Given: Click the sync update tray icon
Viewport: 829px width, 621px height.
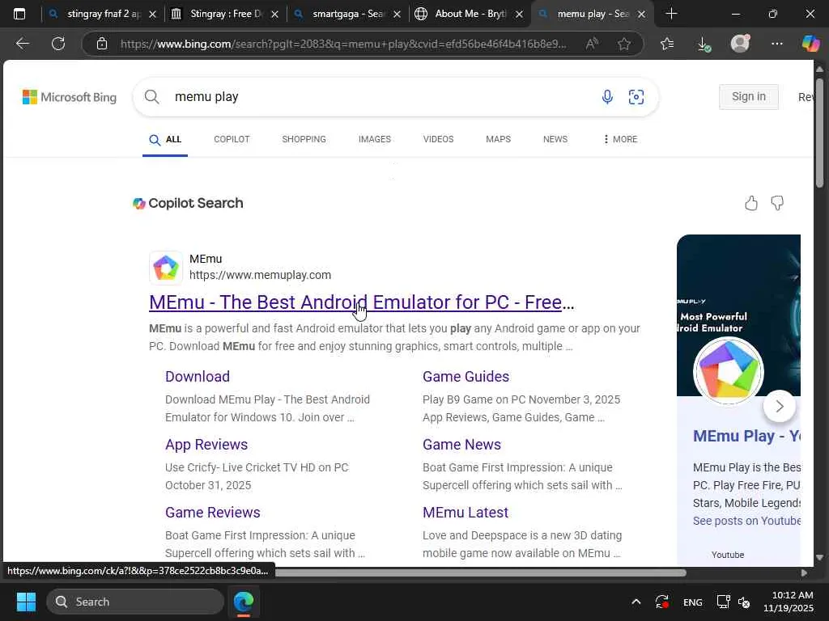Looking at the screenshot, I should pos(662,602).
